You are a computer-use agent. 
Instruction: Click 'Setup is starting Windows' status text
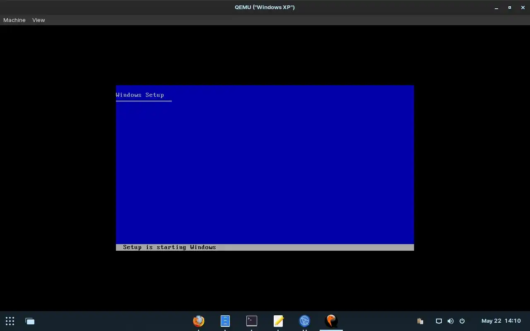(x=169, y=247)
